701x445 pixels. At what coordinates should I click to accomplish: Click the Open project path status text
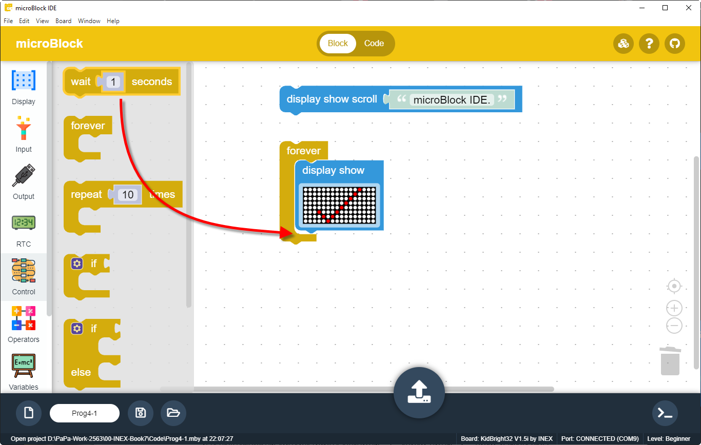[122, 439]
